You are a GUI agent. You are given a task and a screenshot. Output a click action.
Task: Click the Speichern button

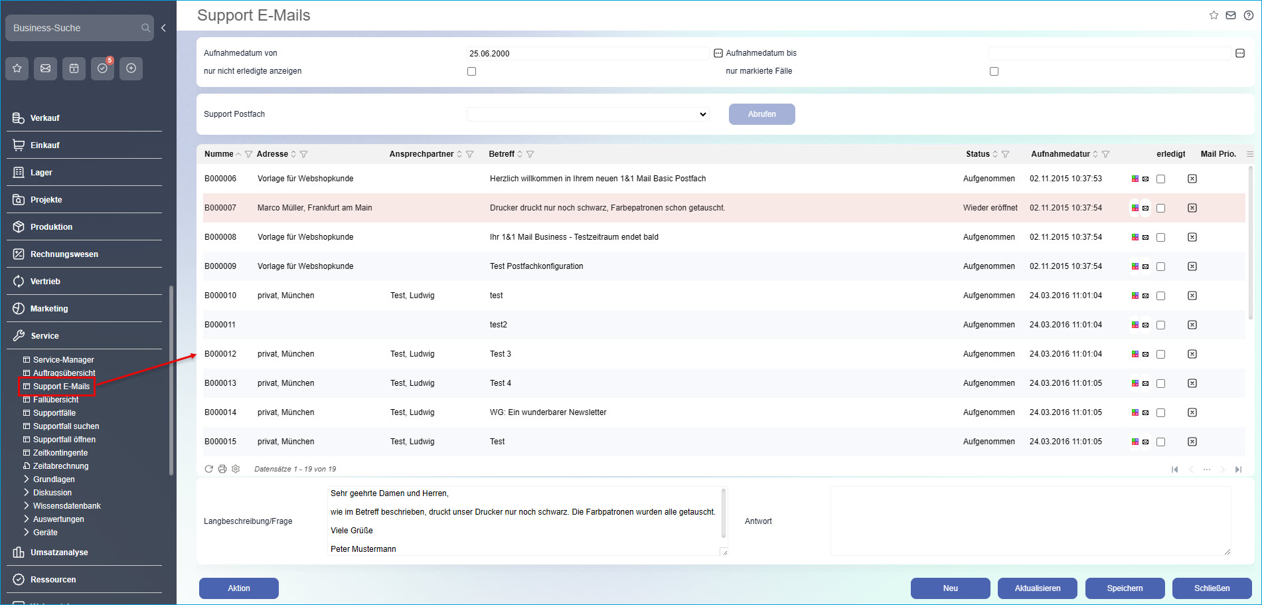coord(1124,588)
